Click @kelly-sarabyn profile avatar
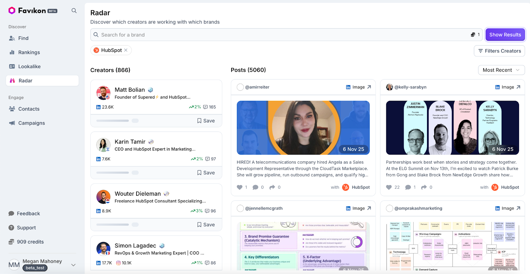The image size is (530, 274). click(x=390, y=87)
